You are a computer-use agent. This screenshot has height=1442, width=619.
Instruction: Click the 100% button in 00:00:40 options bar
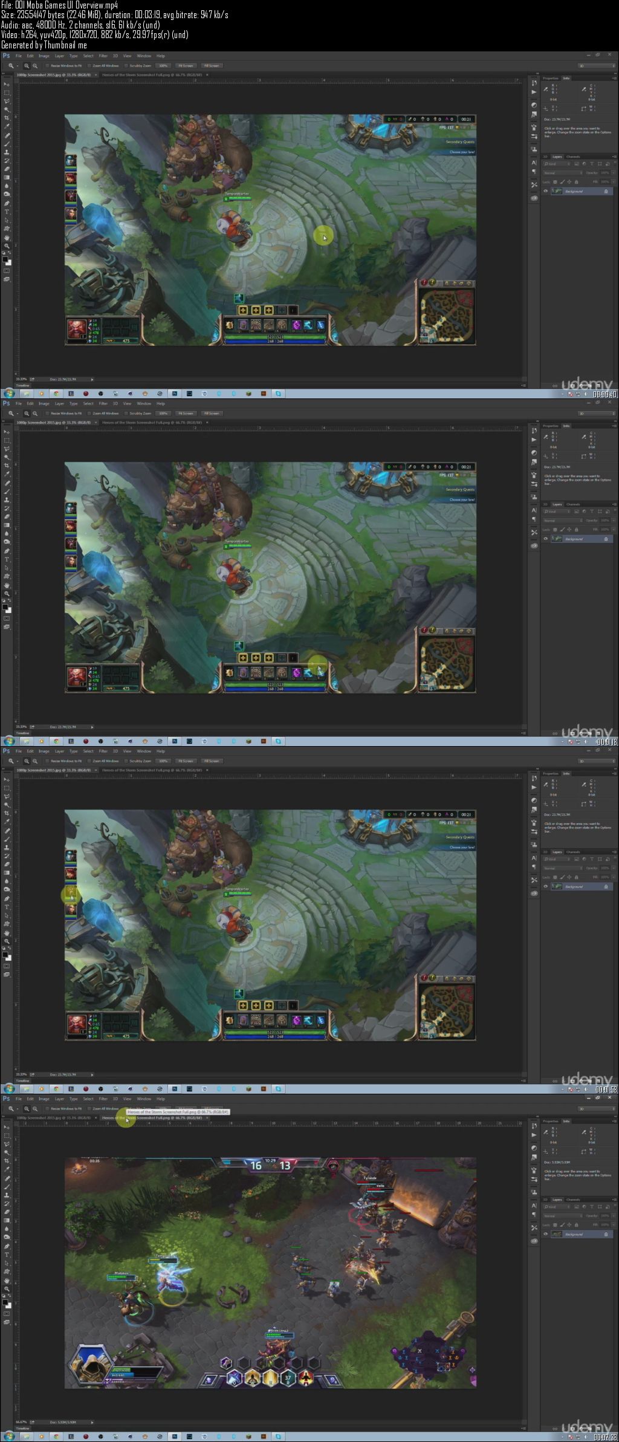pos(163,65)
